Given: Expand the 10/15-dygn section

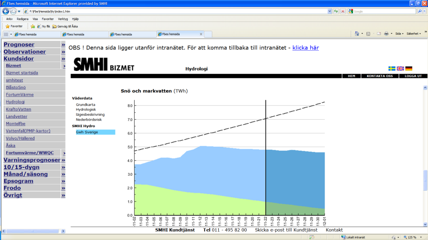Looking at the screenshot, I should 63,167.
